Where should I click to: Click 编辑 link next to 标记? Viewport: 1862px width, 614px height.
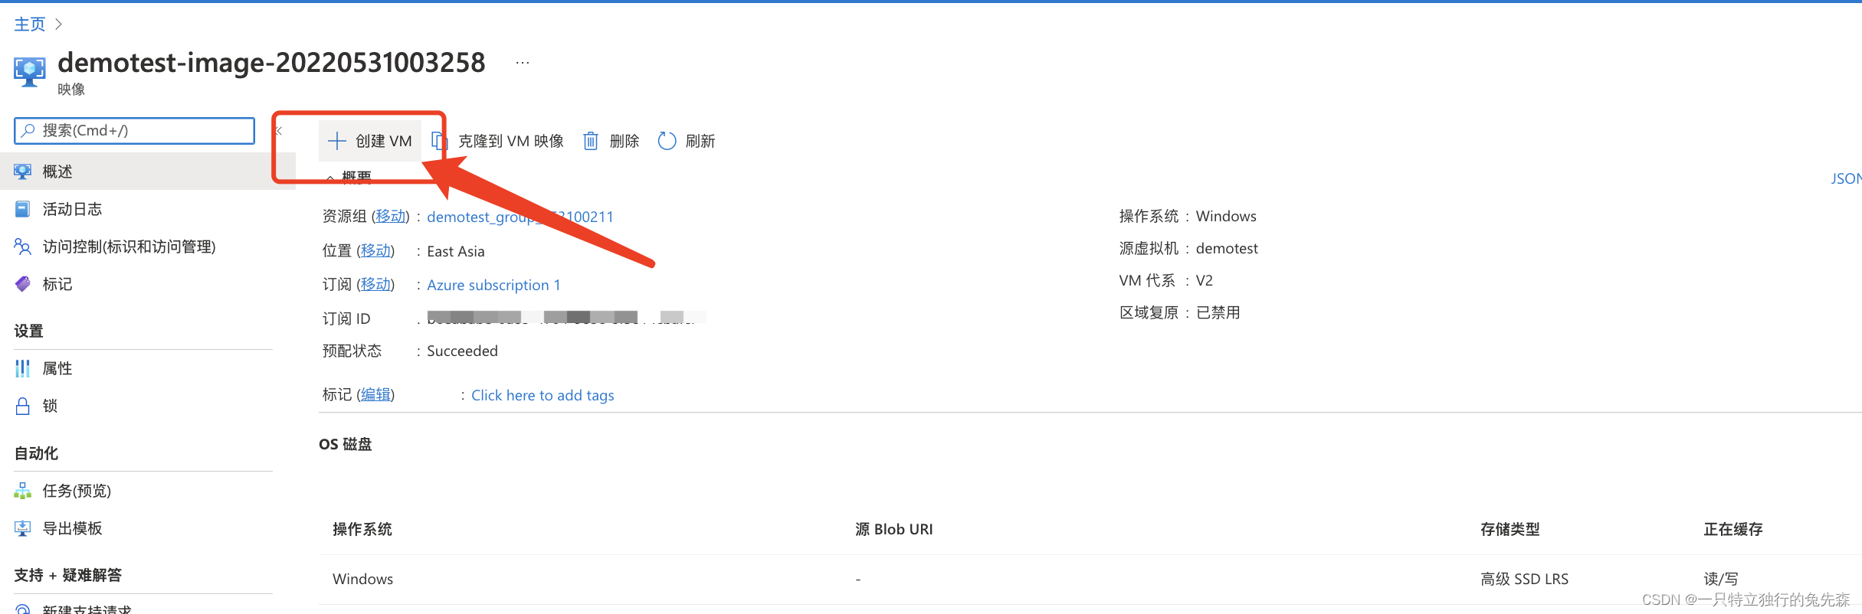(x=375, y=395)
